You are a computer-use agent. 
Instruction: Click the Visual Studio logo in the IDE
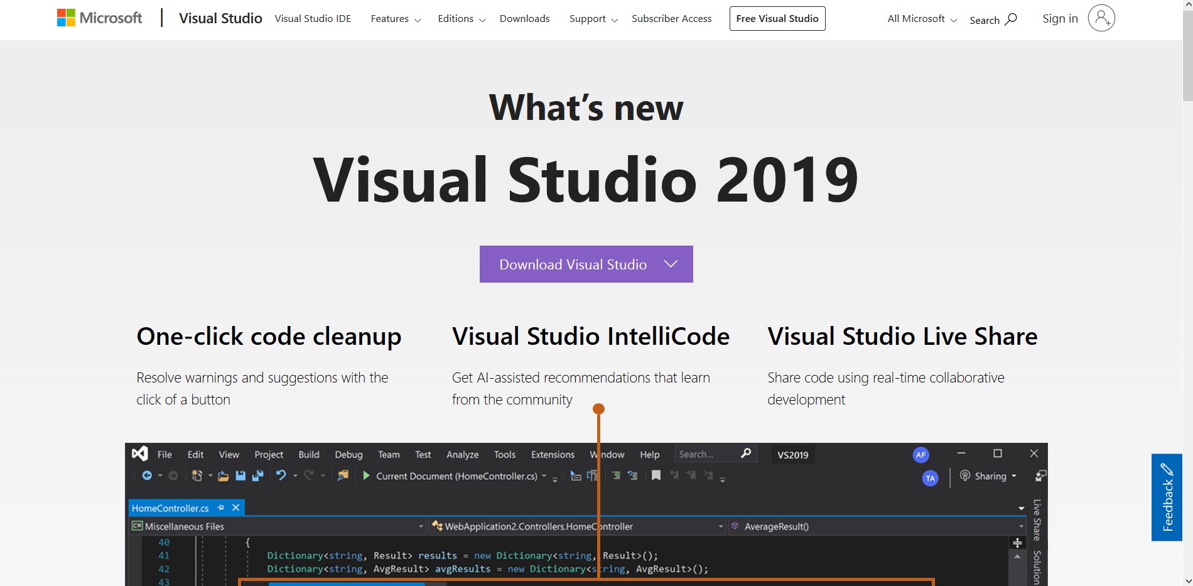[140, 453]
